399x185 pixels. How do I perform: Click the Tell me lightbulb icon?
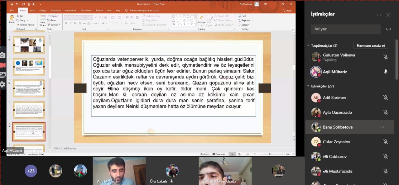(126, 11)
